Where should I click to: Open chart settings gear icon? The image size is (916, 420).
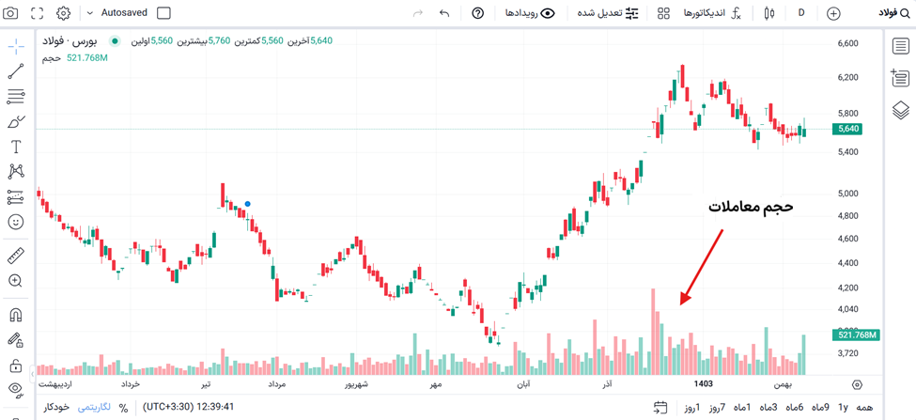(64, 13)
